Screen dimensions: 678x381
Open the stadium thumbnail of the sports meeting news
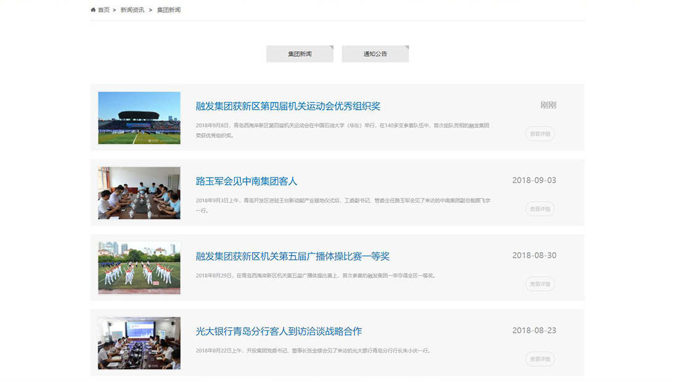pos(139,118)
